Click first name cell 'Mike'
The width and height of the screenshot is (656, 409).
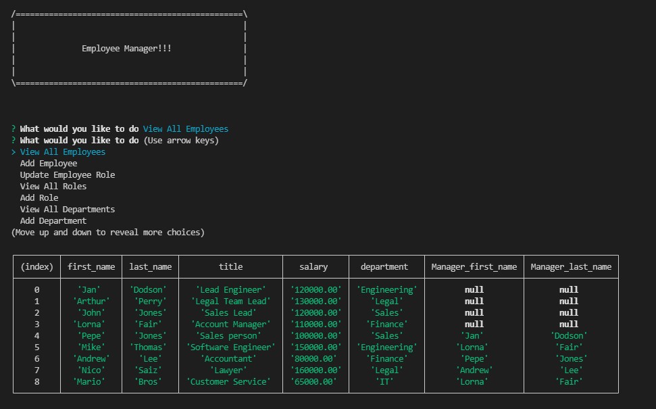coord(91,347)
